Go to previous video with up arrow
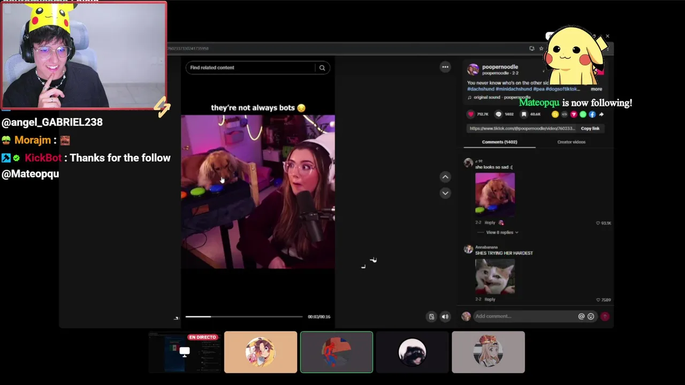Image resolution: width=685 pixels, height=385 pixels. (x=445, y=177)
